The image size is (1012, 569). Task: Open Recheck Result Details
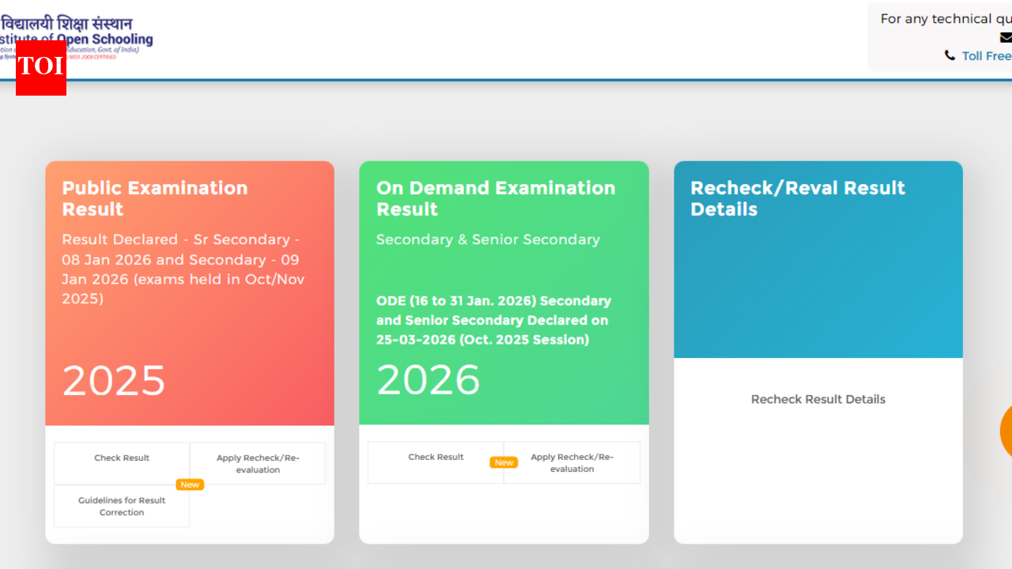(818, 399)
